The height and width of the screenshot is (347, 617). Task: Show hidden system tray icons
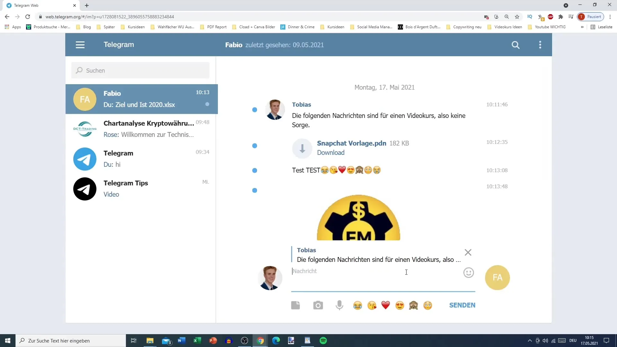coord(530,341)
